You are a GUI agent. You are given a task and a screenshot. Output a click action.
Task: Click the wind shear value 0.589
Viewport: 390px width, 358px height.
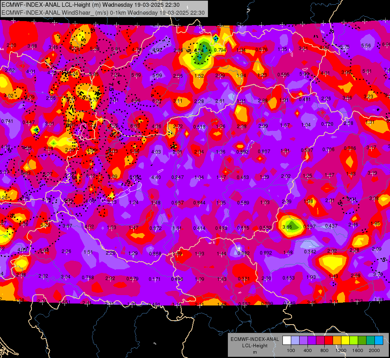point(243,202)
